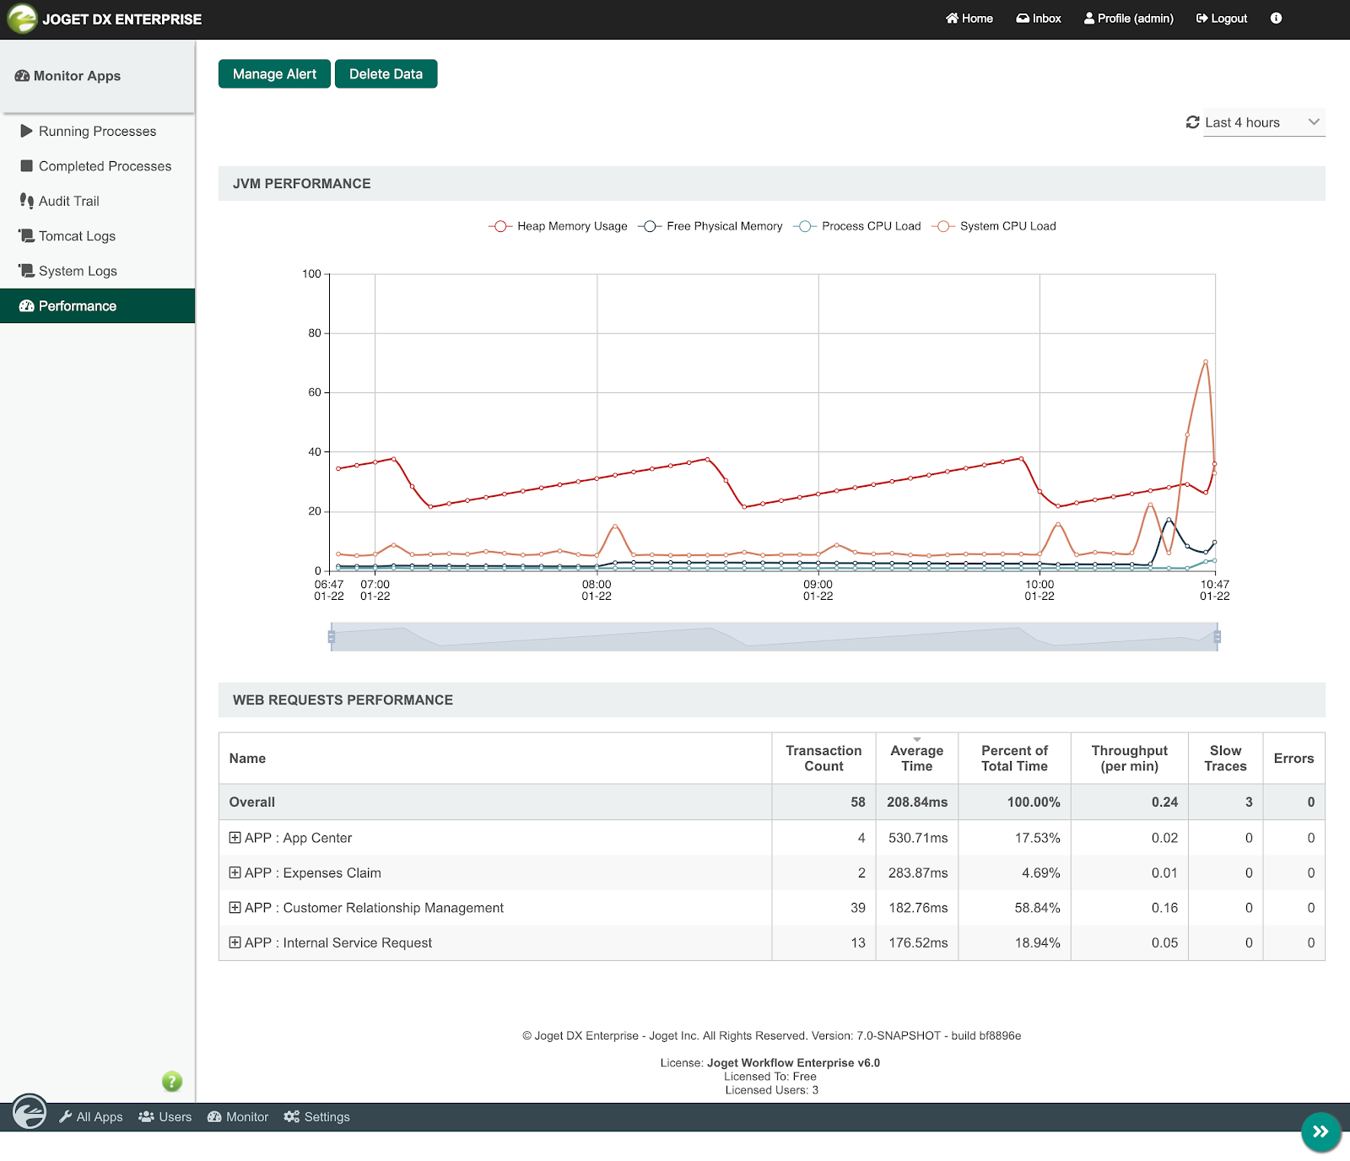Toggle Free Physical Memory series in legend

tap(711, 226)
